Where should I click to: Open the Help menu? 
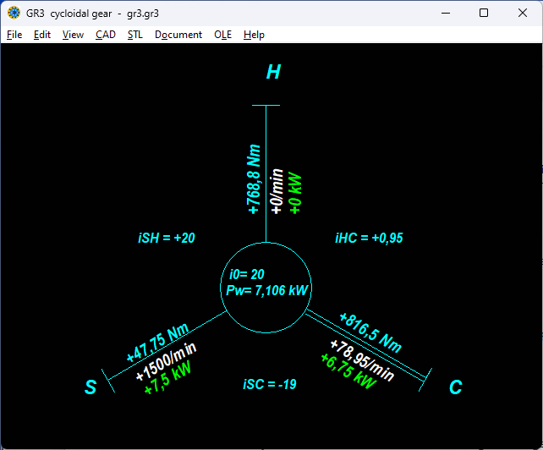(254, 35)
